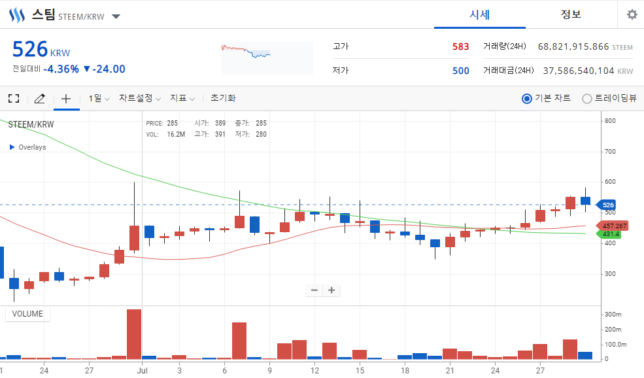The height and width of the screenshot is (378, 644).
Task: Select the crosshair plus tool
Action: tap(66, 99)
